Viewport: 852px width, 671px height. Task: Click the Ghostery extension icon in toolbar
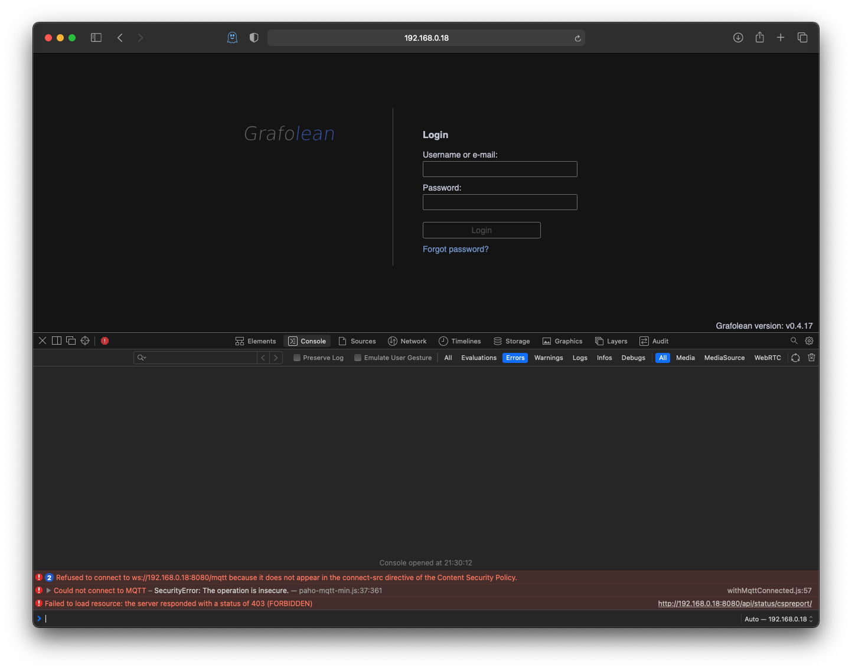pos(232,37)
